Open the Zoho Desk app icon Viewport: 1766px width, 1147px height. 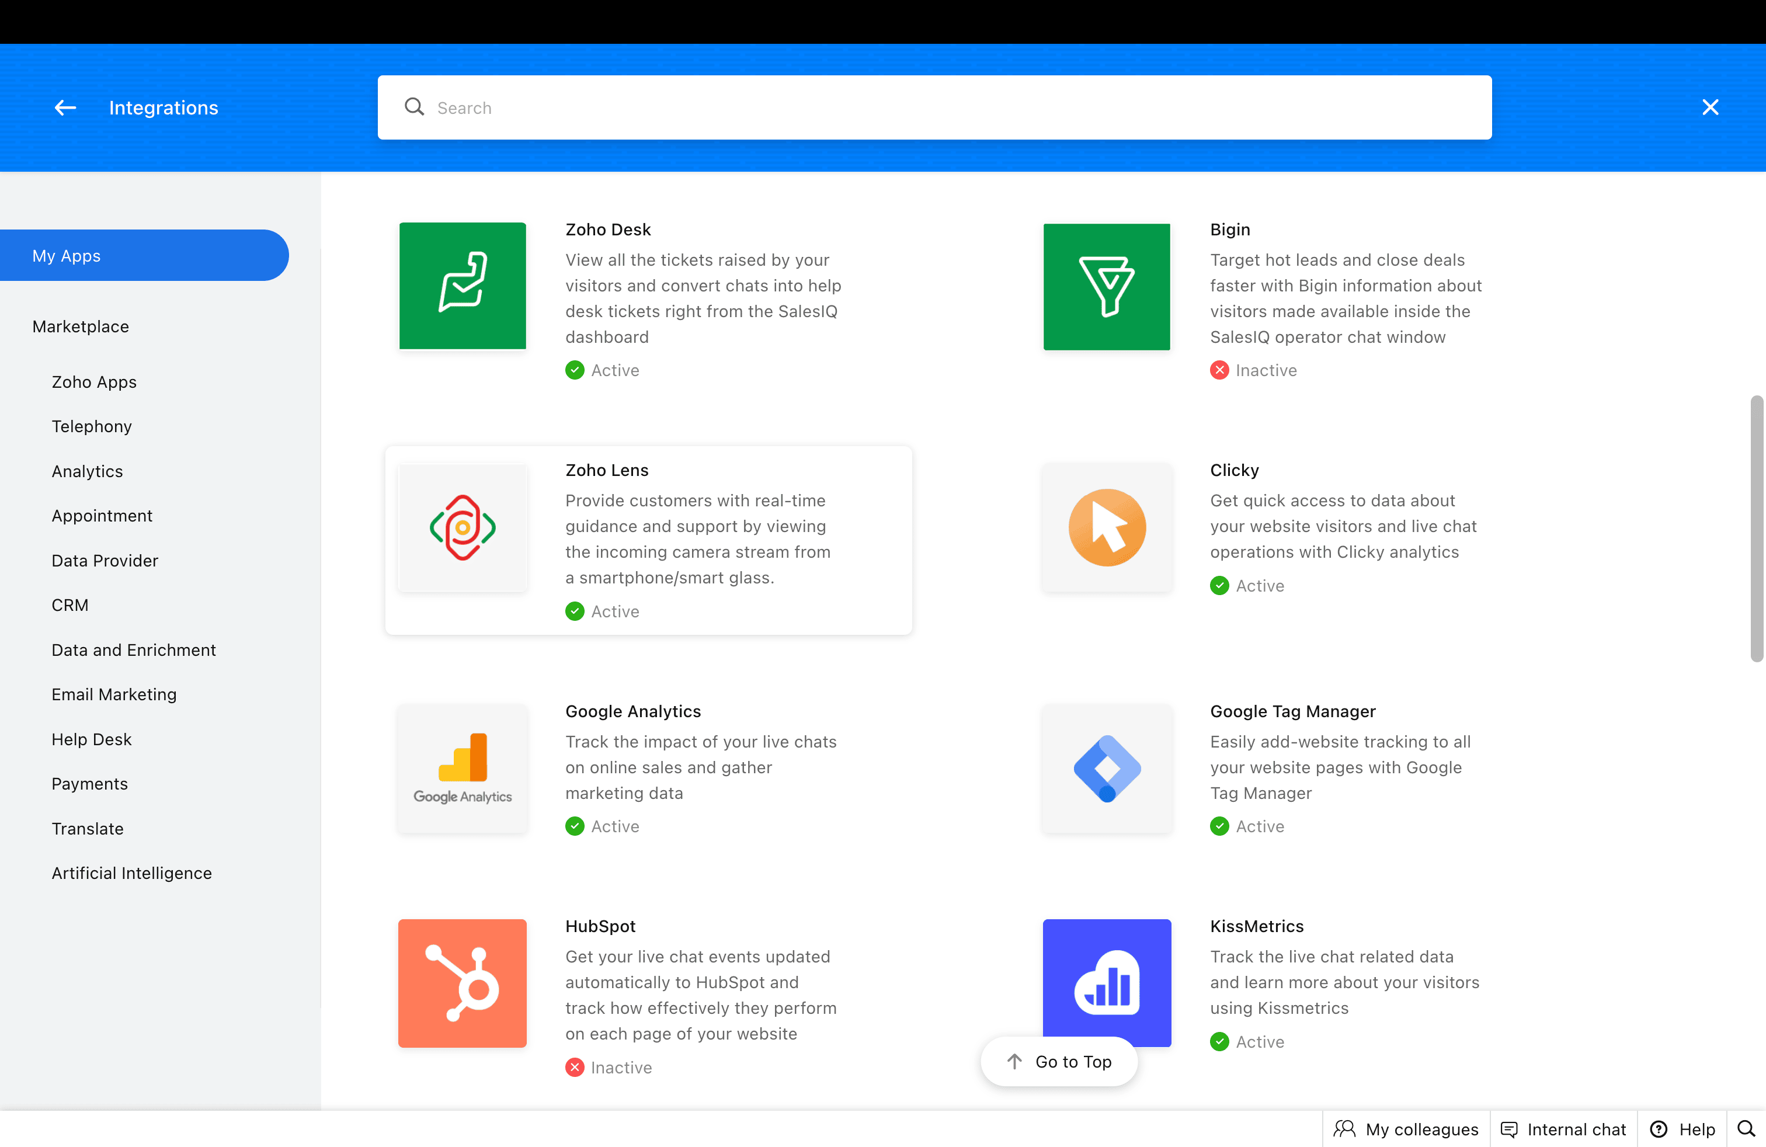coord(463,286)
